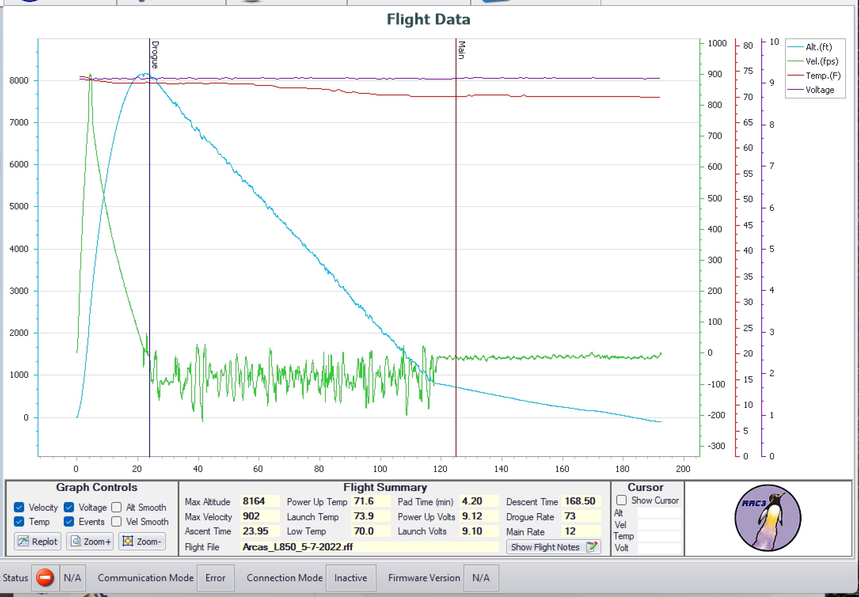The height and width of the screenshot is (597, 859).
Task: Click the Show Flight Notes button
Action: (x=545, y=547)
